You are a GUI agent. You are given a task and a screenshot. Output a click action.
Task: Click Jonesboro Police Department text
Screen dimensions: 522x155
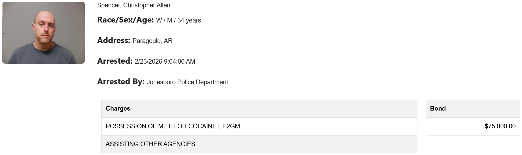(187, 82)
